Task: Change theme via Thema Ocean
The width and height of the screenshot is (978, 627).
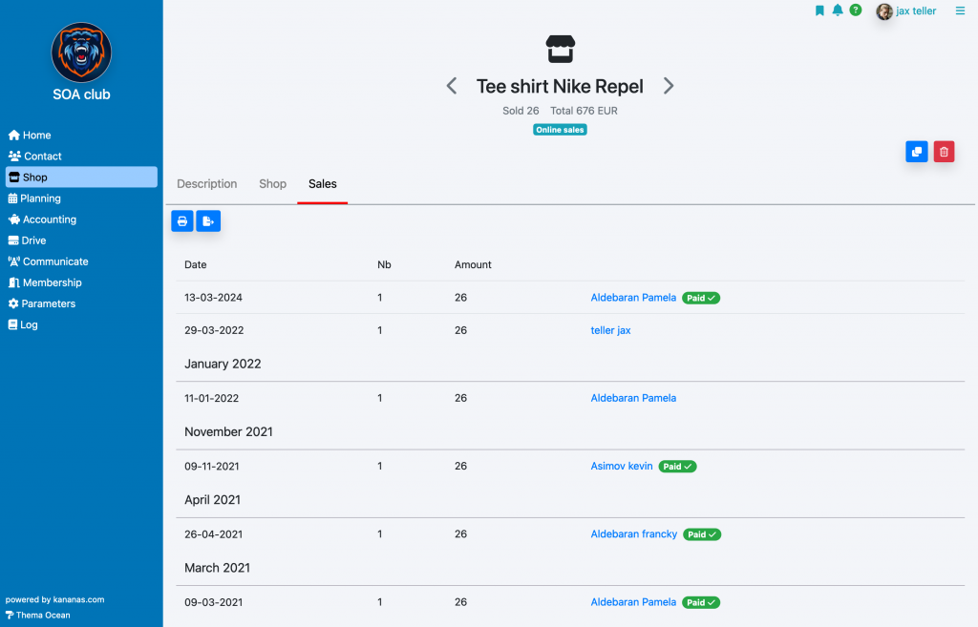Action: pyautogui.click(x=38, y=616)
